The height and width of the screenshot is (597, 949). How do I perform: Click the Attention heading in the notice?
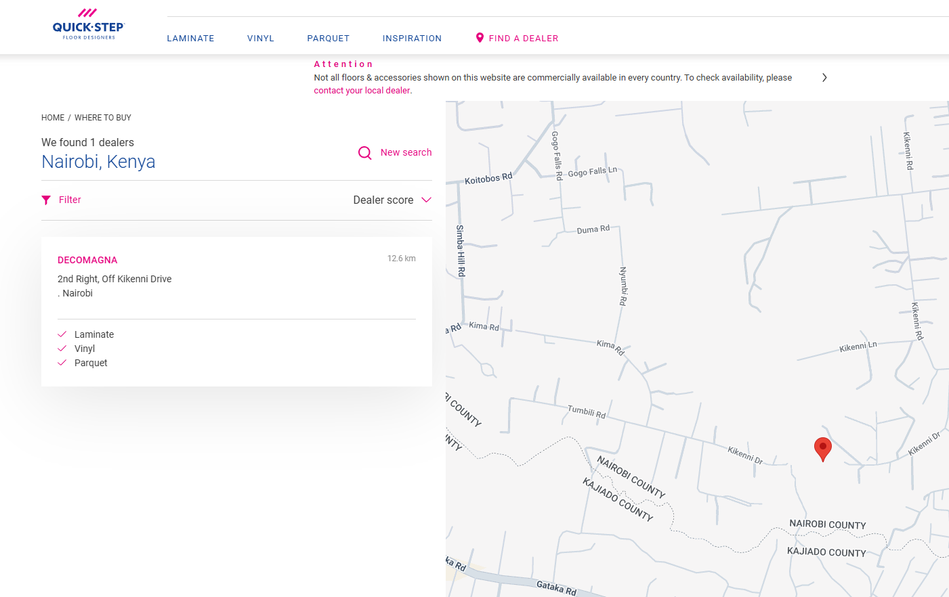(343, 64)
